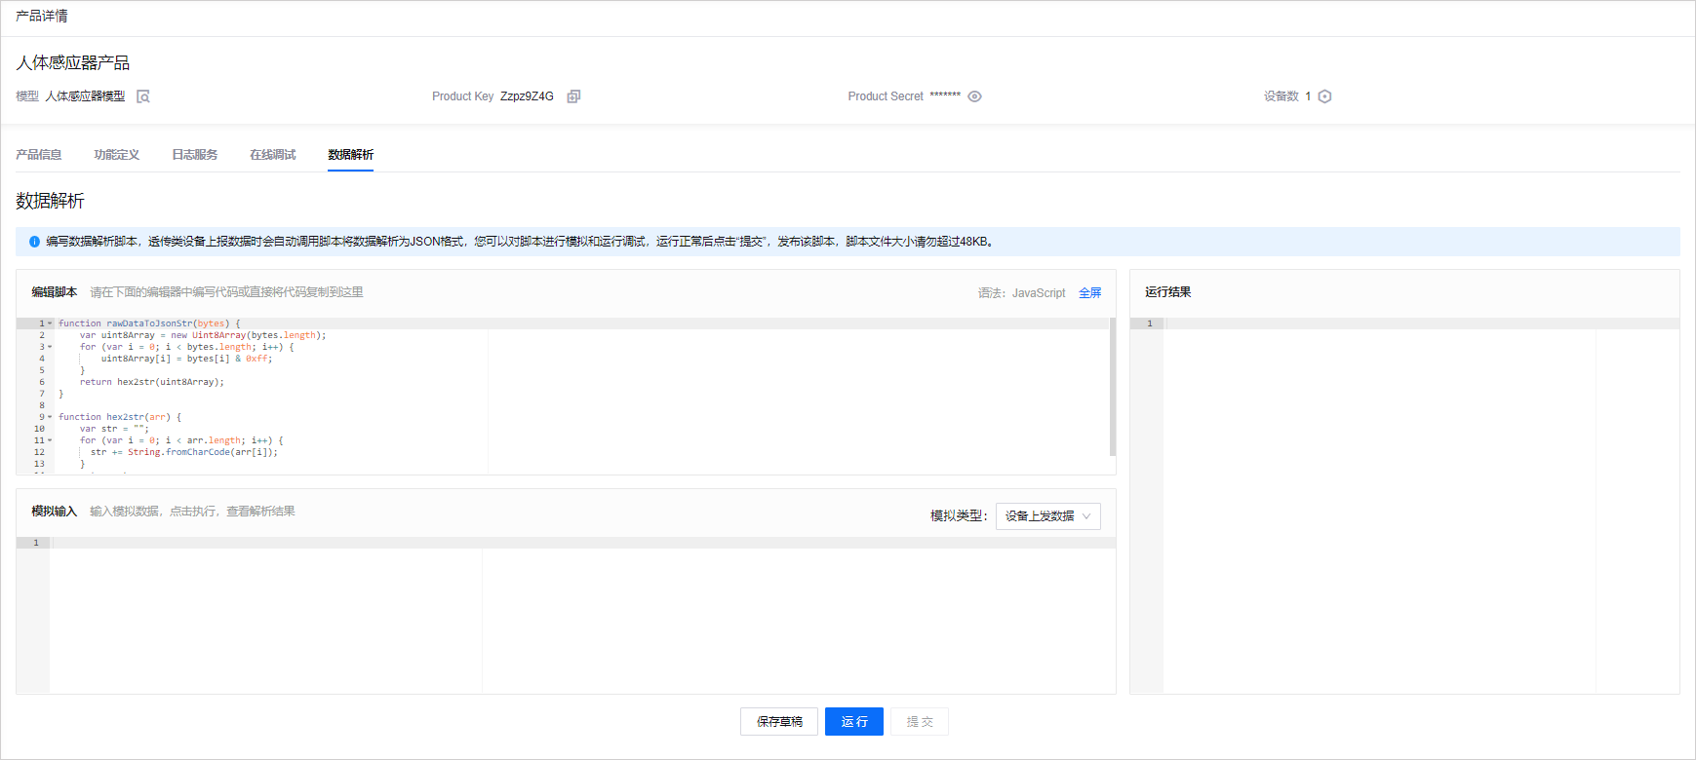
Task: Click the 语法: JavaScript label
Action: [x=1022, y=293]
